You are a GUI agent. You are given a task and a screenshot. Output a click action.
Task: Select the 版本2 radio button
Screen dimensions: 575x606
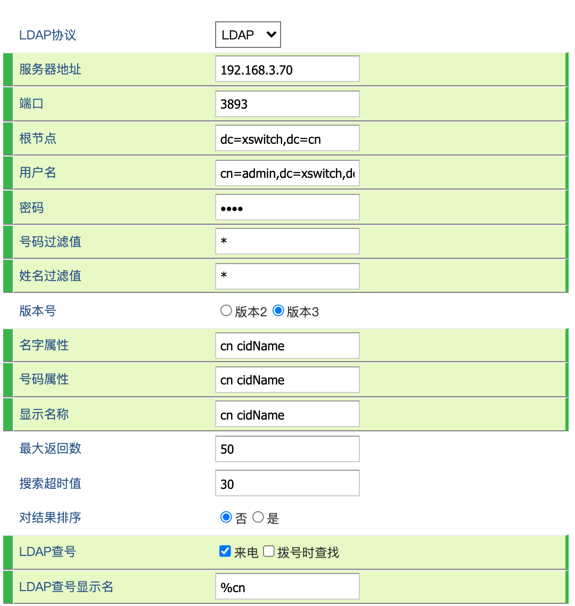point(226,311)
